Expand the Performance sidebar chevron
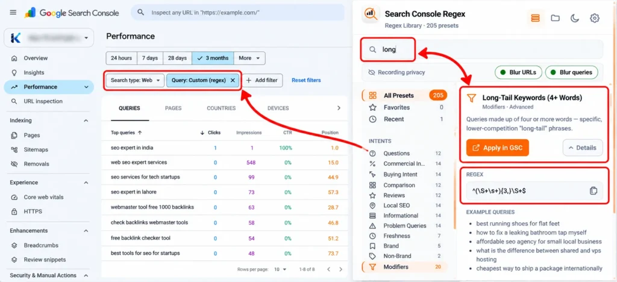Image resolution: width=617 pixels, height=282 pixels. tap(86, 87)
